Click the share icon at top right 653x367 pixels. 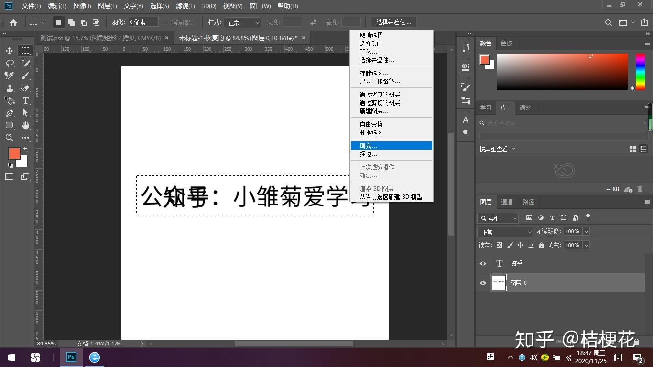click(x=643, y=22)
